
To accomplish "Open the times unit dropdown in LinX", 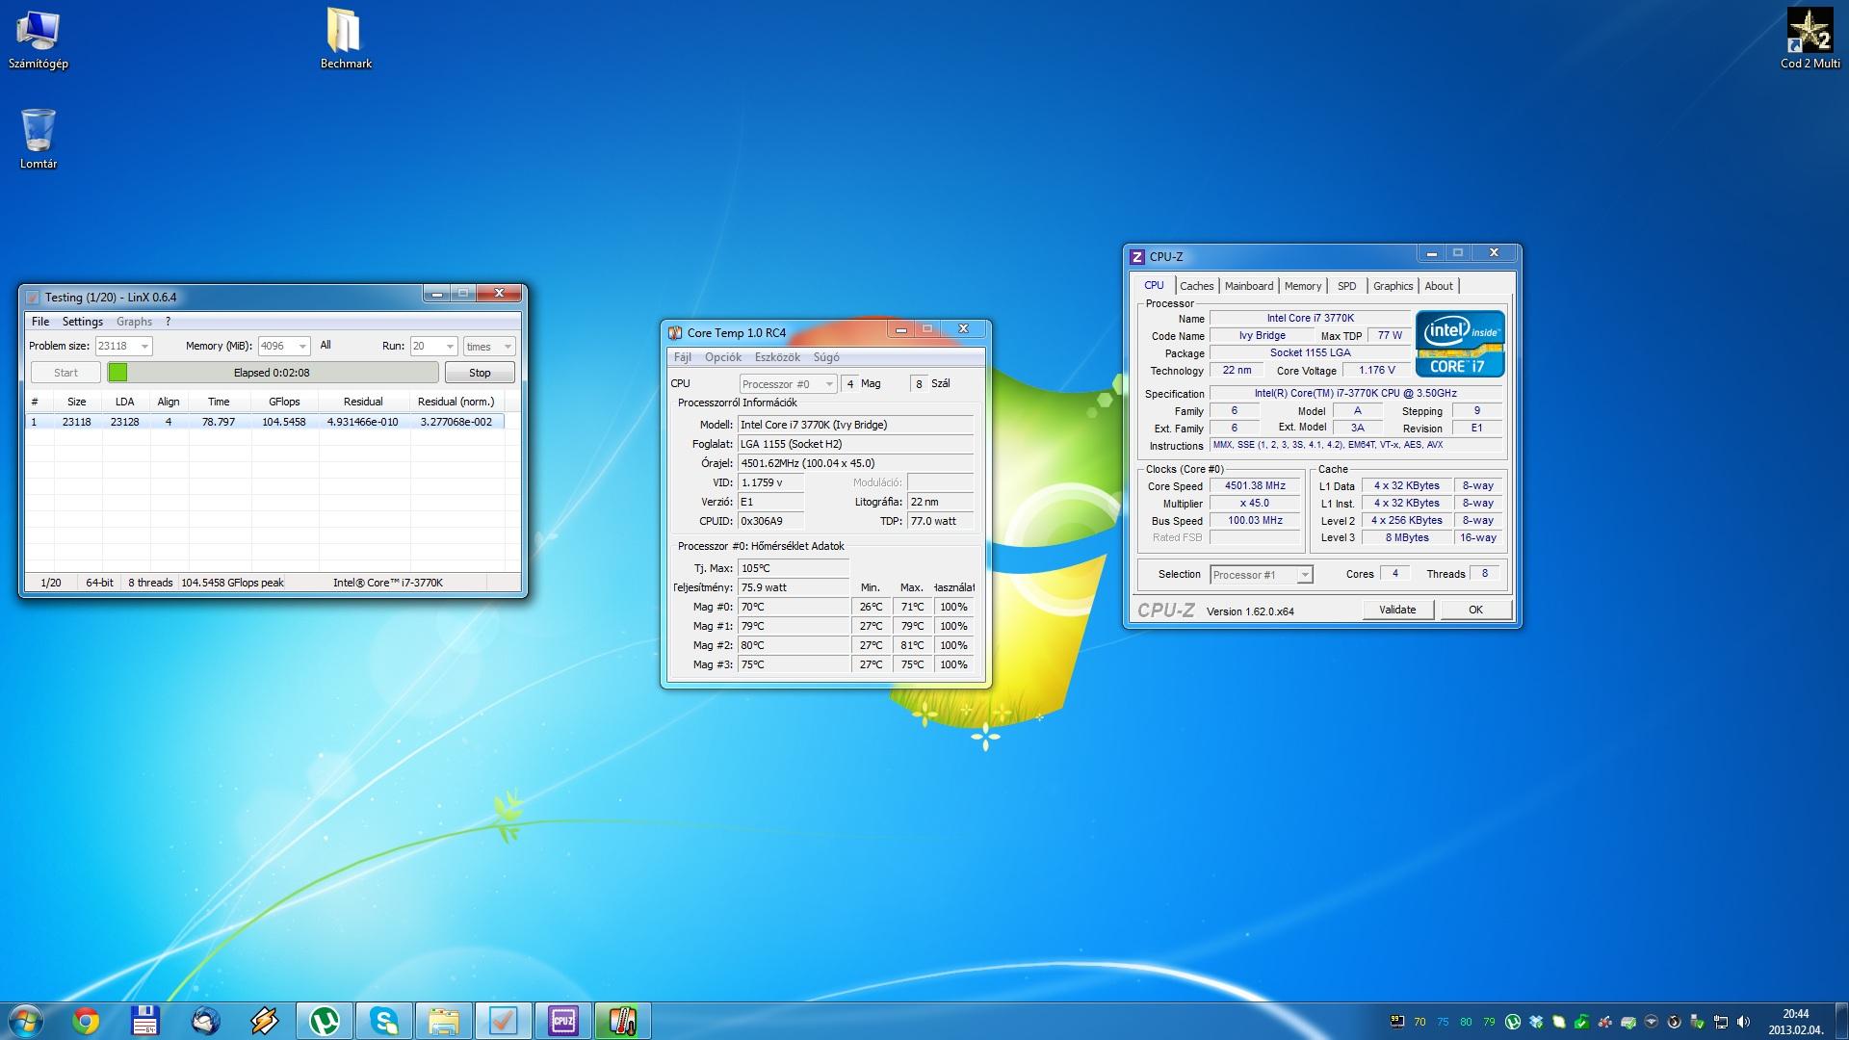I will coord(489,346).
